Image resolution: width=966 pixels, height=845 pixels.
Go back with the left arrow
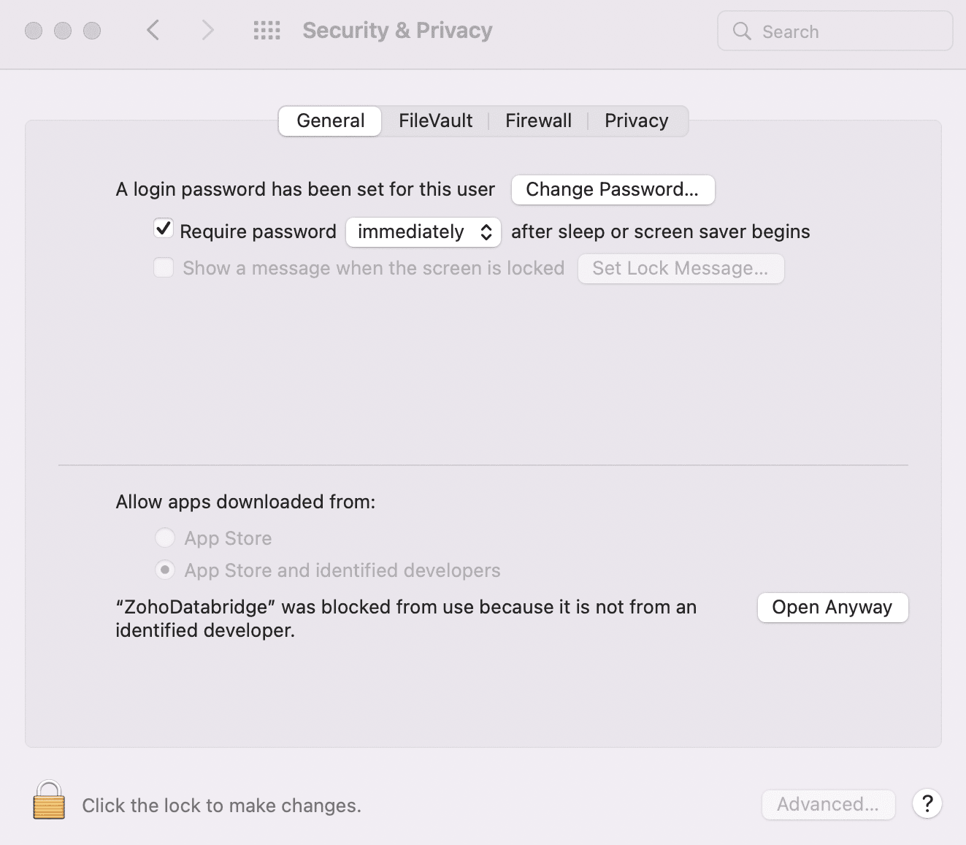point(153,31)
